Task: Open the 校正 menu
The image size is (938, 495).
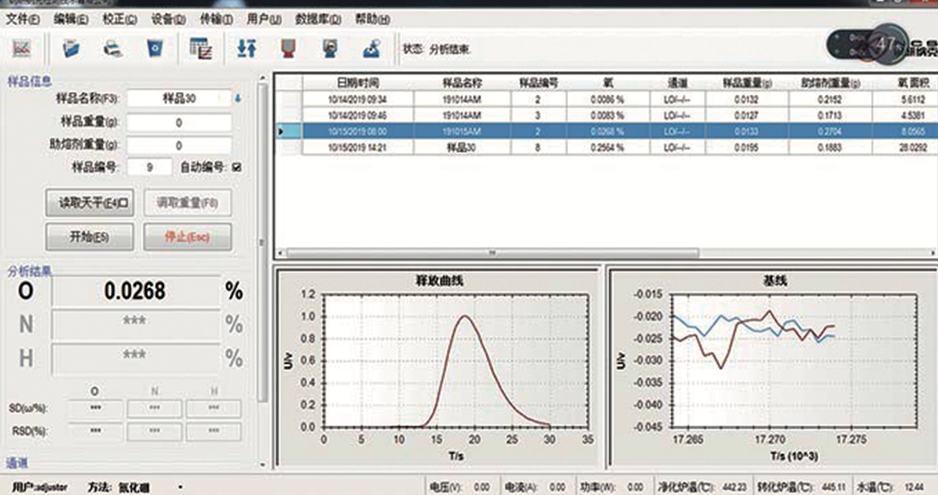Action: 120,19
